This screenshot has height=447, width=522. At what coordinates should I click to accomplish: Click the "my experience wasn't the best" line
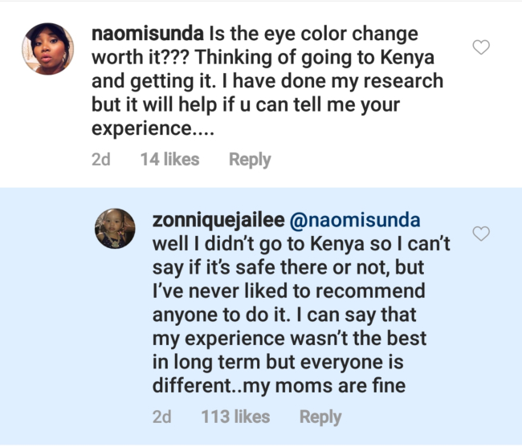pos(290,337)
